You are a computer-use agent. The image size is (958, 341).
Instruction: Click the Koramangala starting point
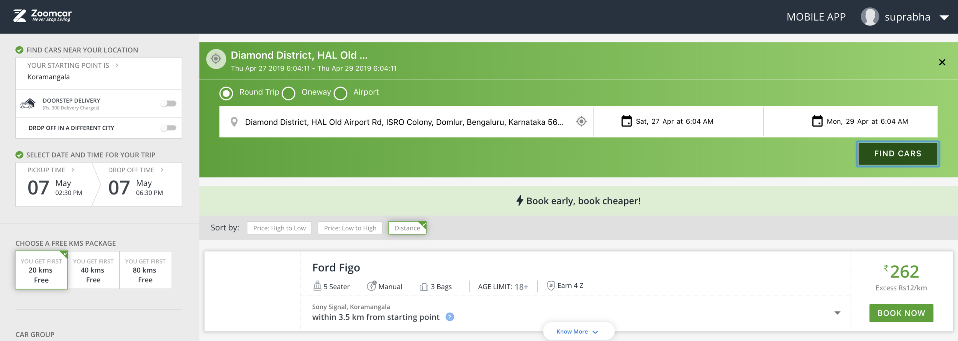pos(49,77)
